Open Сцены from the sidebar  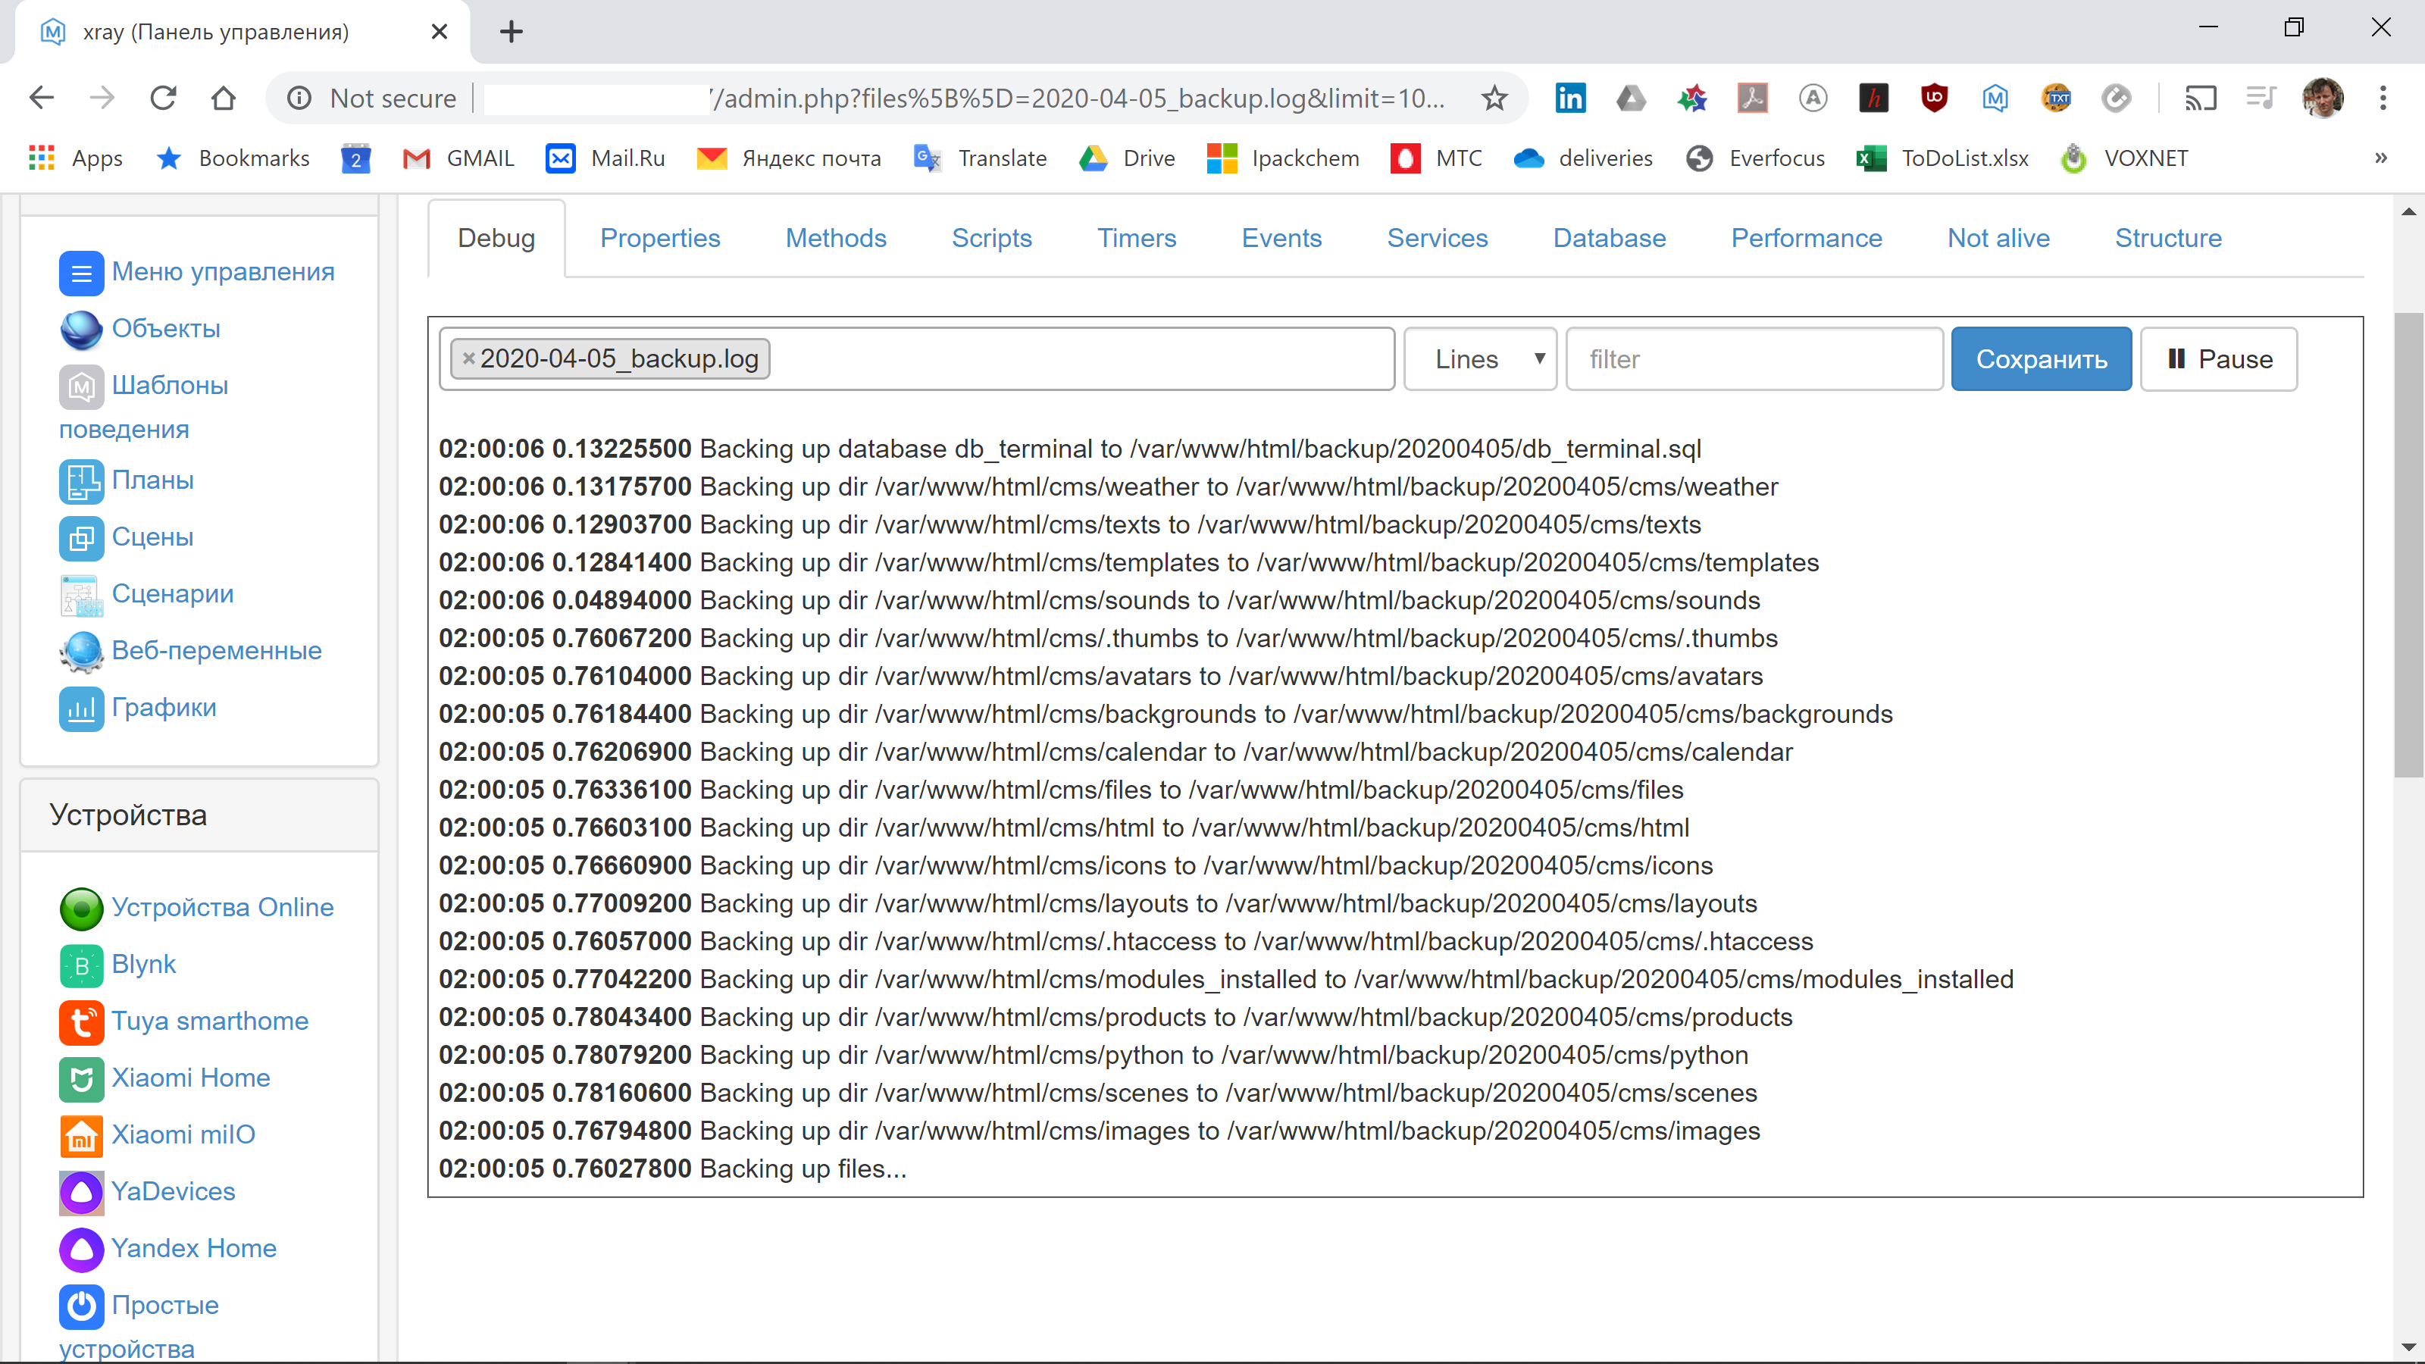(x=152, y=537)
